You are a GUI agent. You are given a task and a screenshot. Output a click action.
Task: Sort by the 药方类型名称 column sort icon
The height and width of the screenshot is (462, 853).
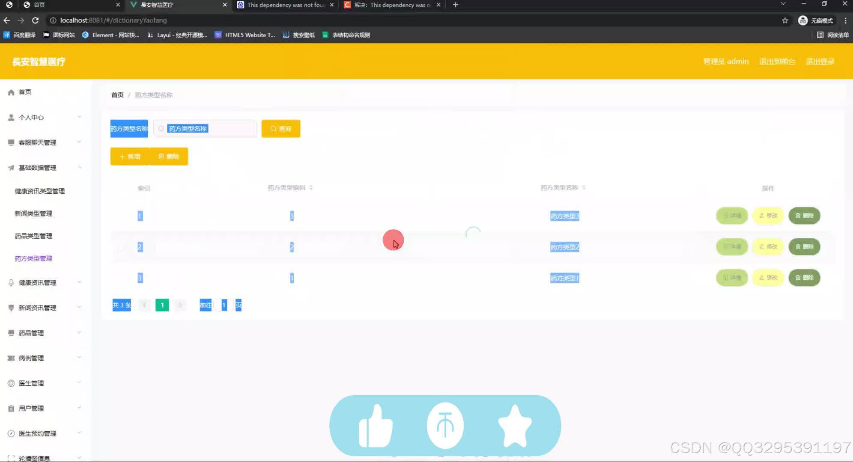pos(584,188)
